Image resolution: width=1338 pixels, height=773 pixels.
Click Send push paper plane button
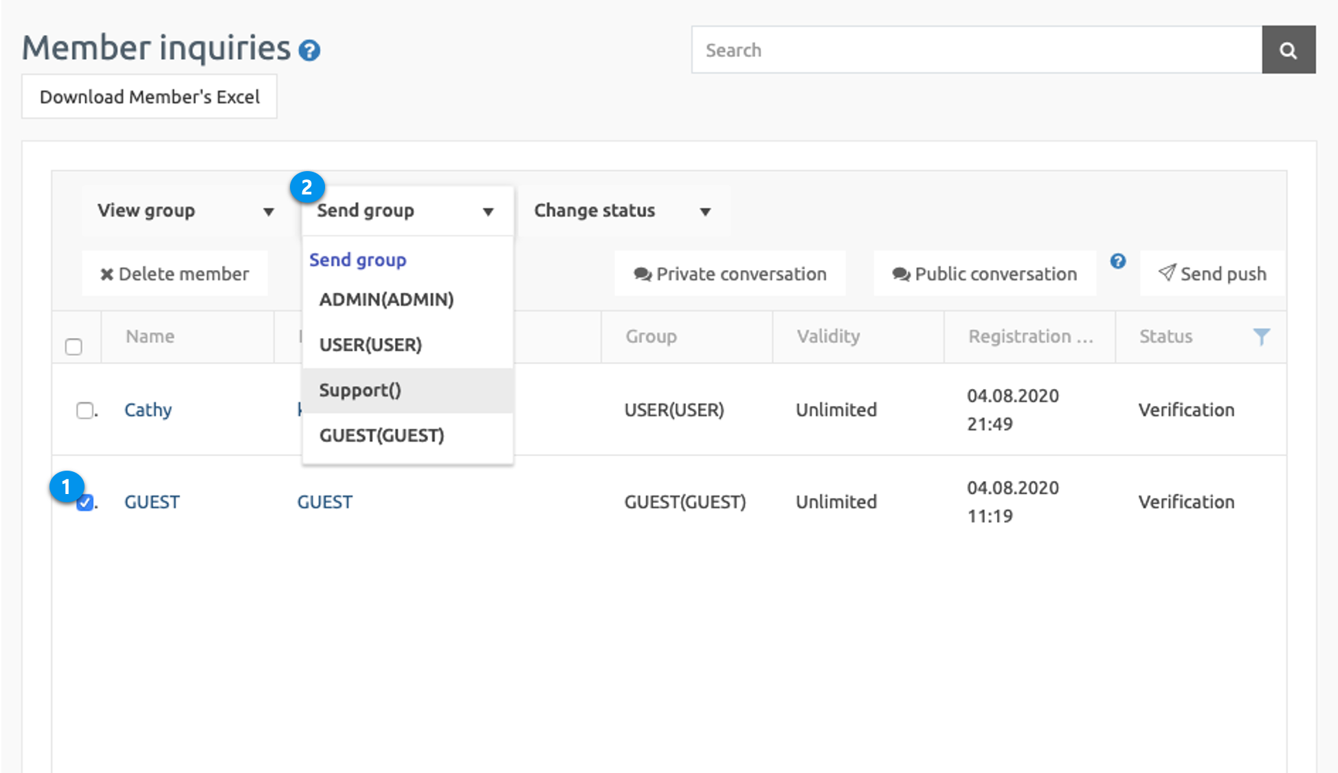(x=1212, y=273)
